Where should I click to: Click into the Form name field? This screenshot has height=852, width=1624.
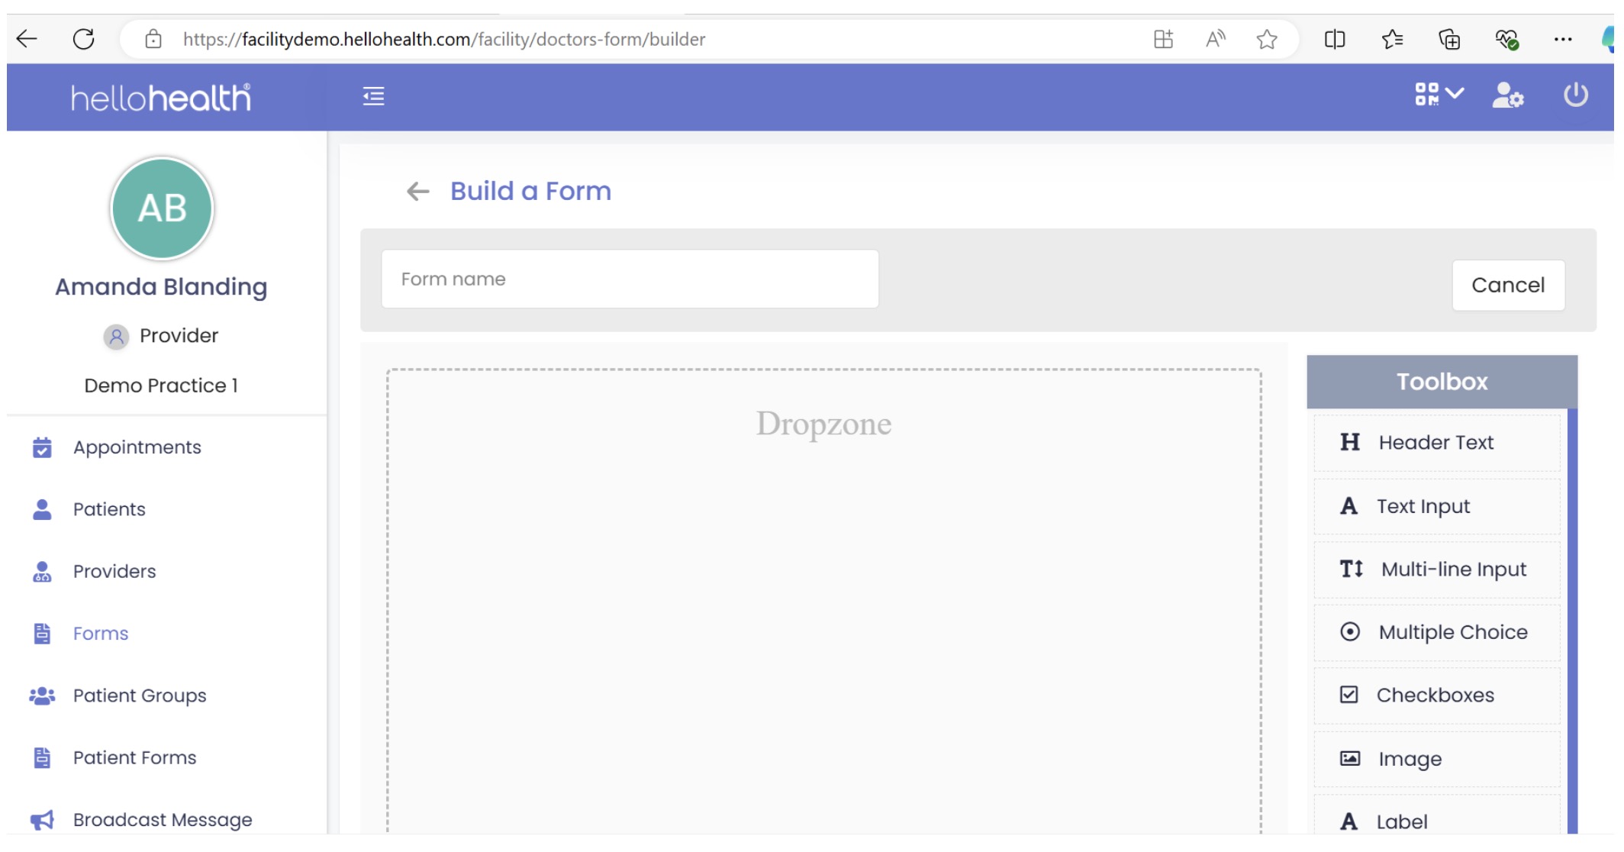click(x=630, y=279)
